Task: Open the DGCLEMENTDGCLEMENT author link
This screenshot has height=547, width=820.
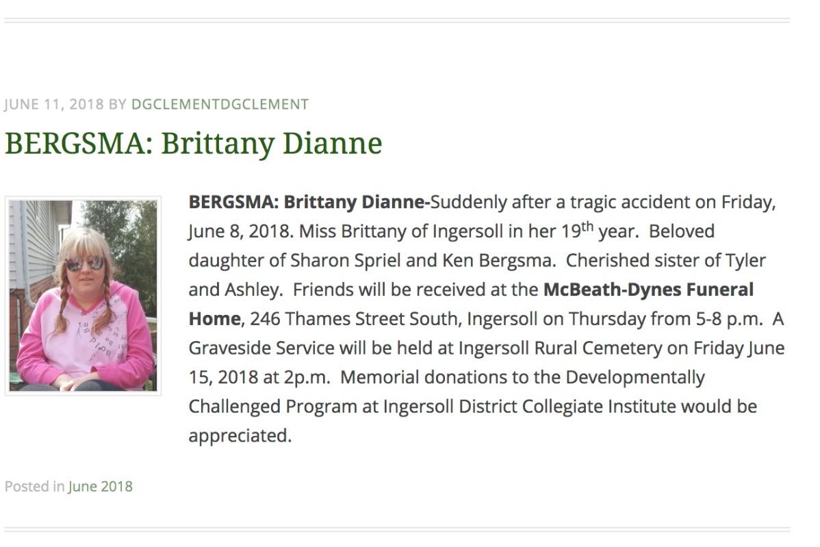Action: 220,104
